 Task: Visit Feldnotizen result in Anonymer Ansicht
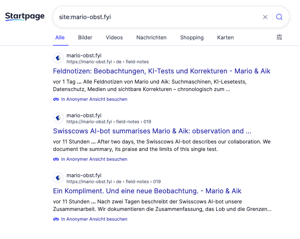[x=94, y=99]
